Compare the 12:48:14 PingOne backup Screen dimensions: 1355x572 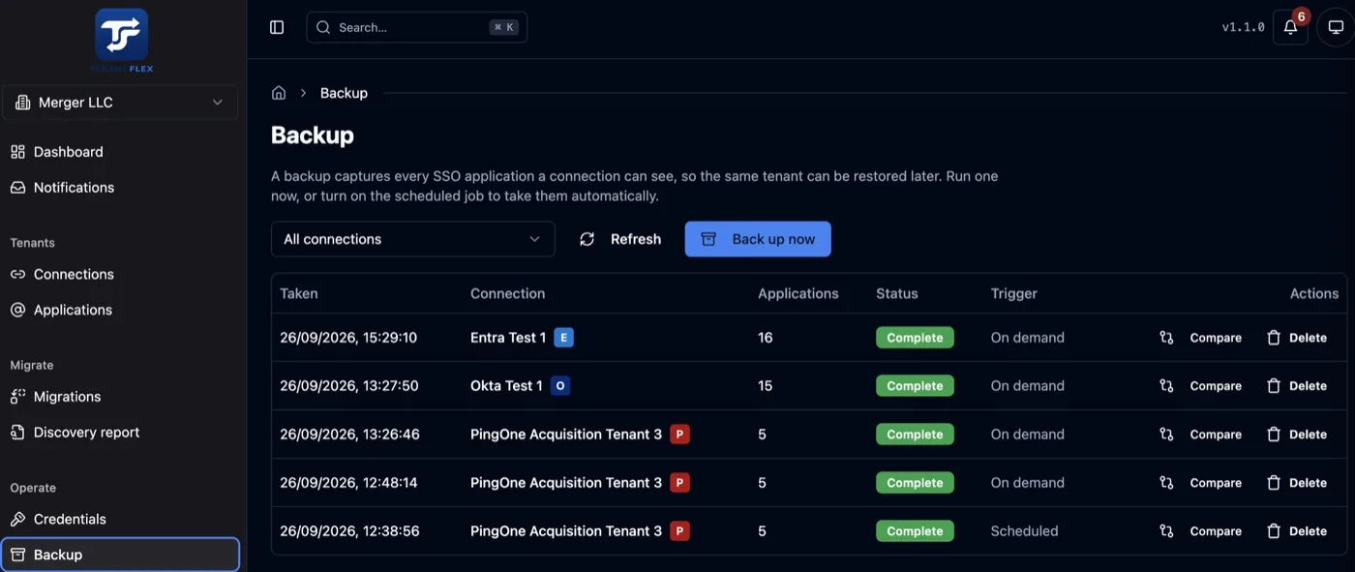tap(1201, 483)
